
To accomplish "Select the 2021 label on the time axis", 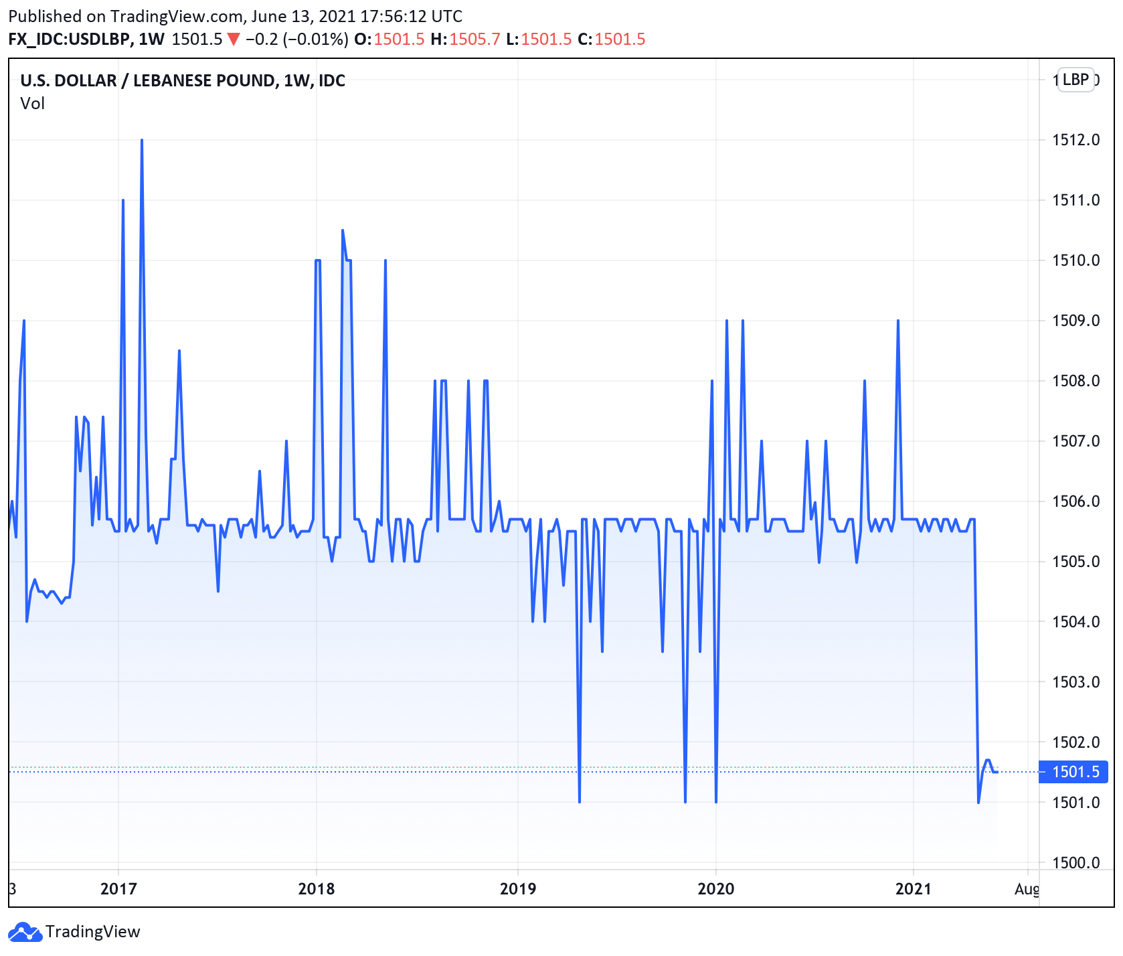I will (x=914, y=889).
